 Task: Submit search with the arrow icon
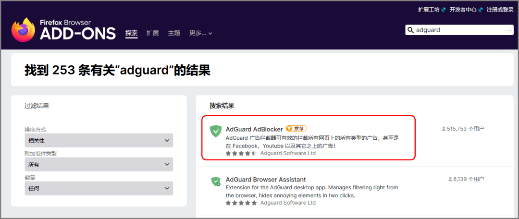pyautogui.click(x=509, y=30)
